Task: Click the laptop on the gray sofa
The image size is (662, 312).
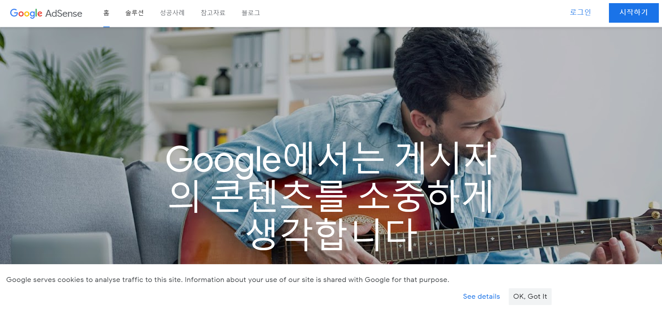Action: click(x=61, y=248)
